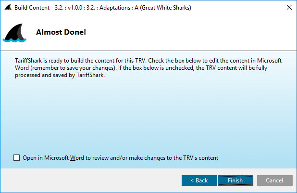This screenshot has width=297, height=193.
Task: Enable the Open in Microsoft Word checkbox
Action: pos(17,157)
